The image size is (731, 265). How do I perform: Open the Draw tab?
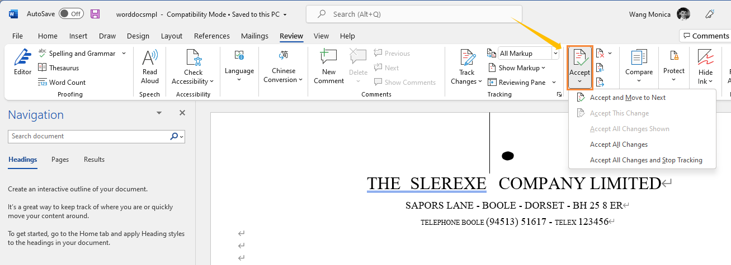tap(107, 36)
